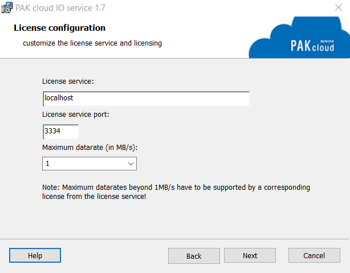Click the 'Maximum datarate (in MB/s):' label

[x=90, y=148]
